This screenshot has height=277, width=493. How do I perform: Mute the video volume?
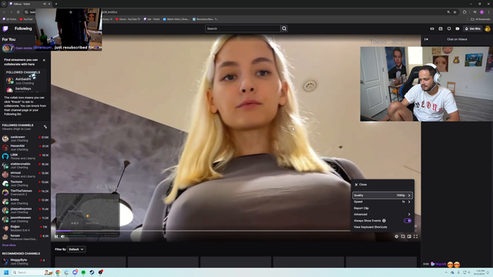click(x=62, y=236)
